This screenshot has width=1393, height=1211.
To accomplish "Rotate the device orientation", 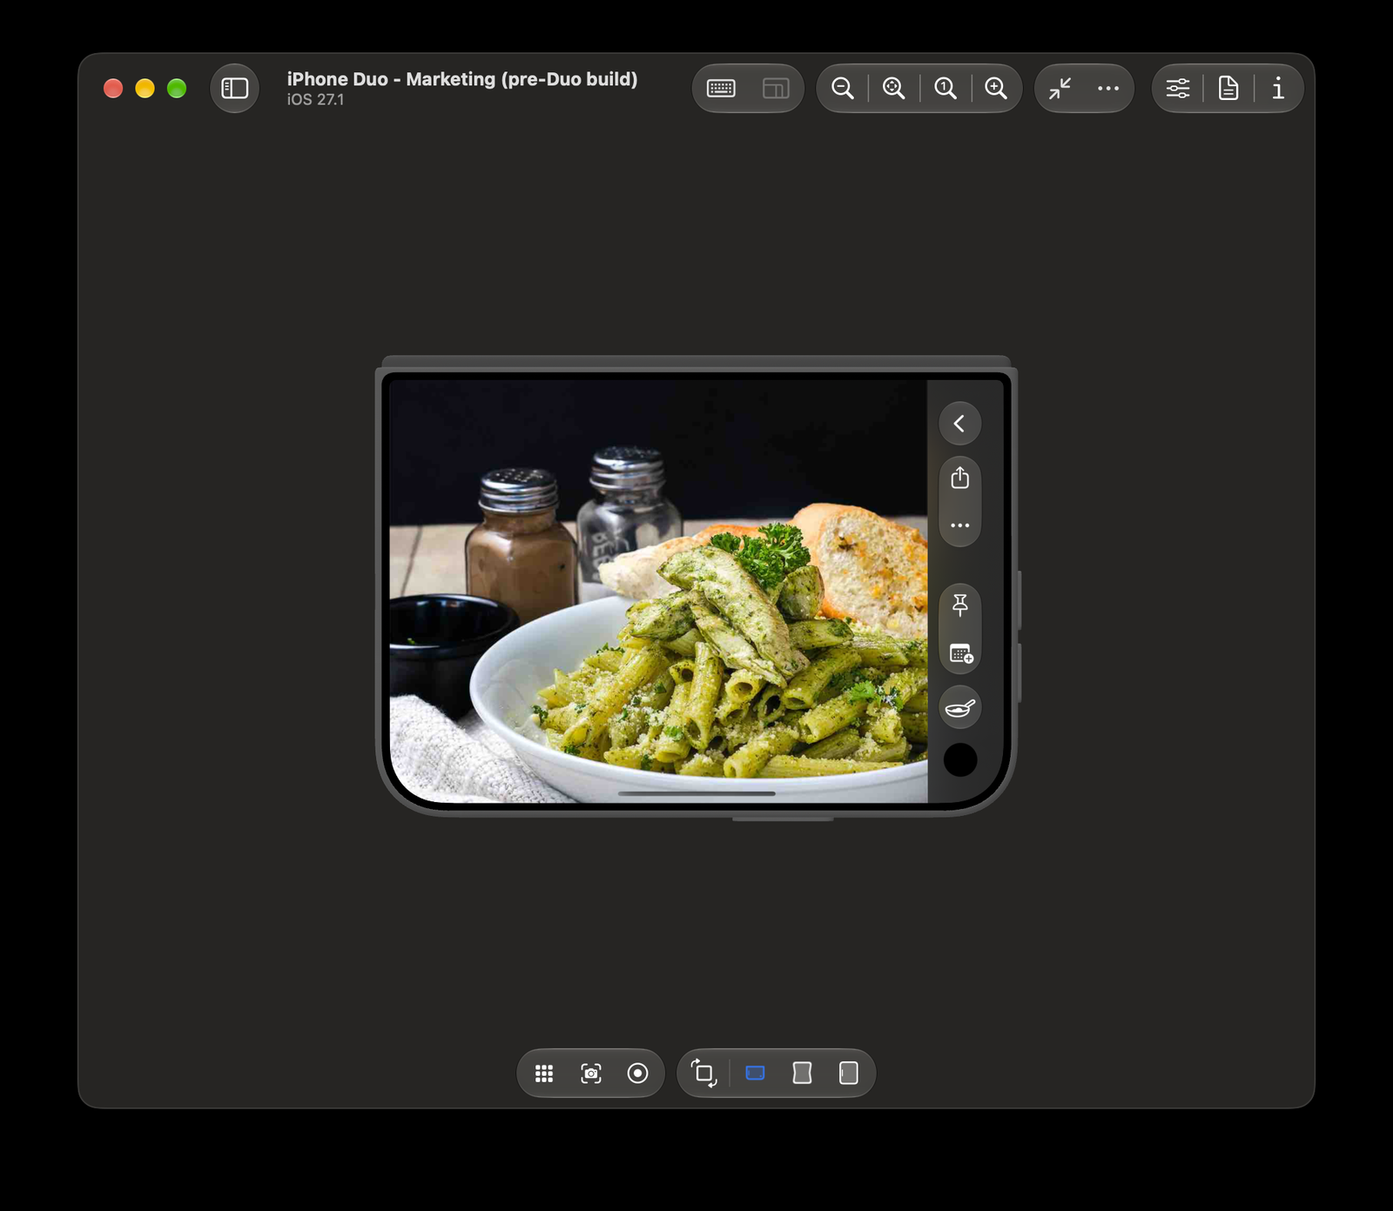I will pyautogui.click(x=703, y=1074).
